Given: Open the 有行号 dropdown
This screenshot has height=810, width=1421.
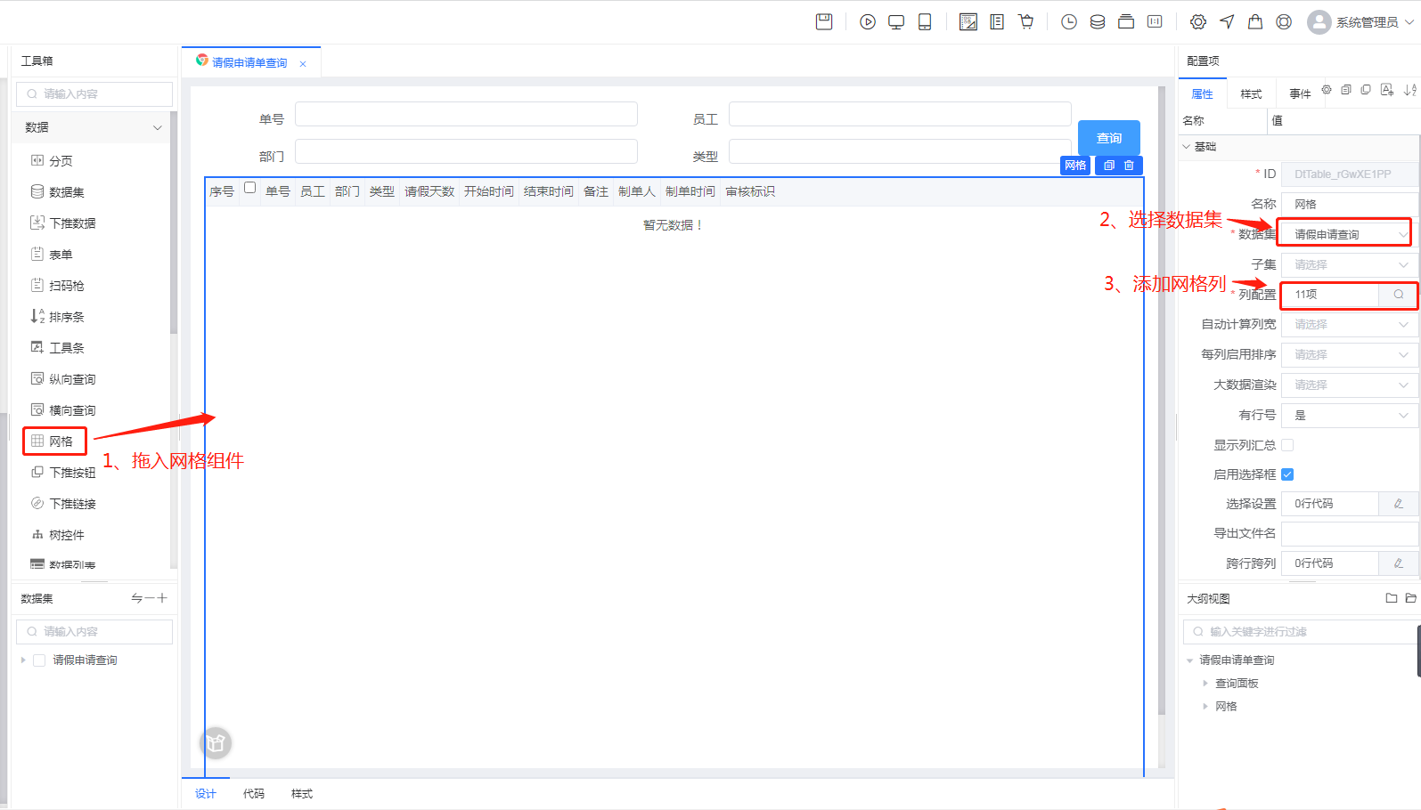Looking at the screenshot, I should point(1349,416).
